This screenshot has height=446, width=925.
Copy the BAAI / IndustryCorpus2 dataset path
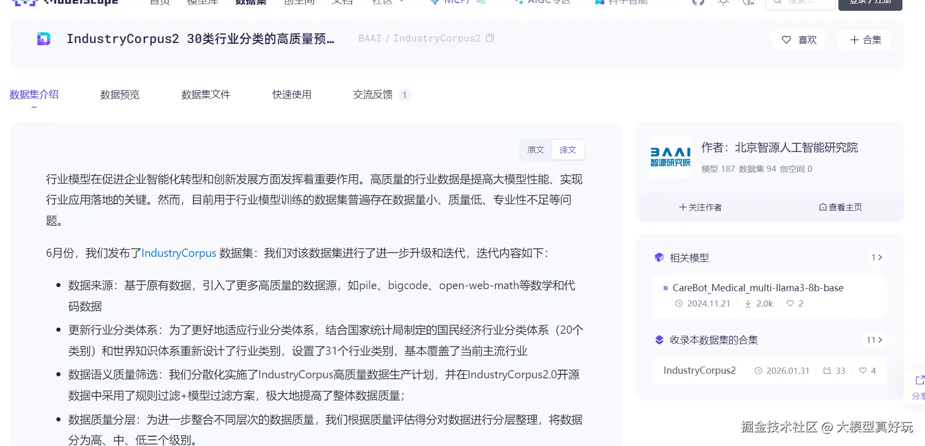point(490,38)
